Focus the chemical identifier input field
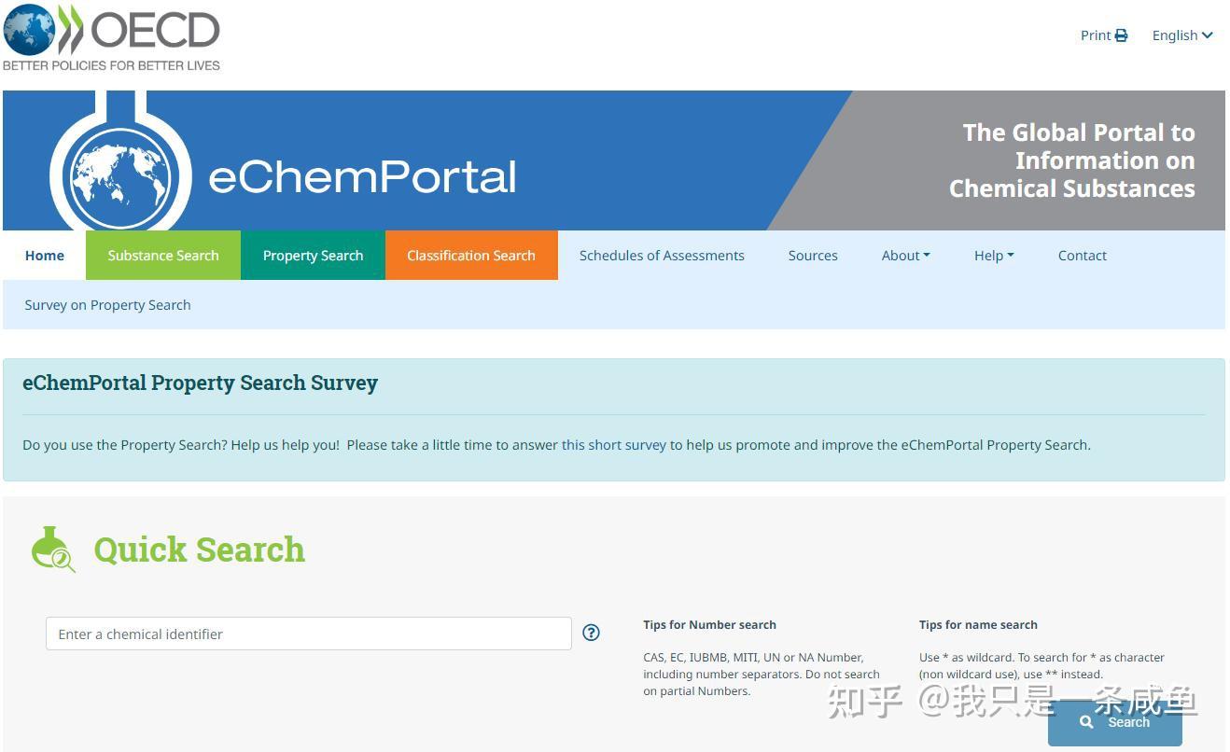This screenshot has width=1230, height=752. [x=309, y=634]
